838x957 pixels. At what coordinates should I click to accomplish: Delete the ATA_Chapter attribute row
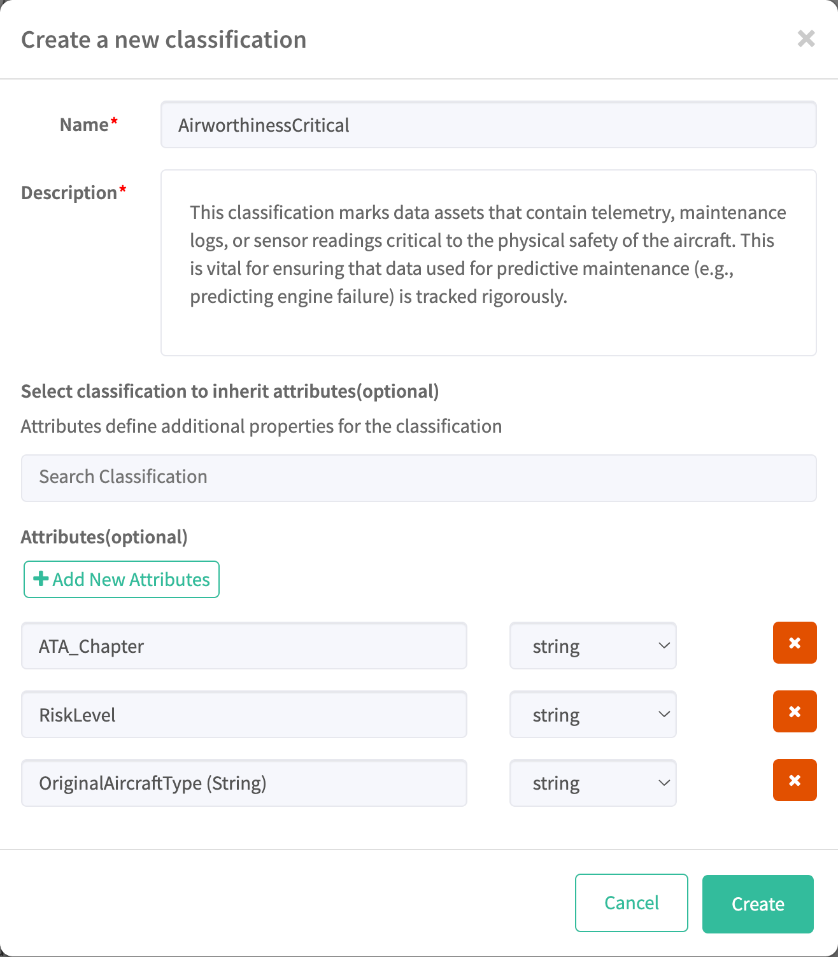(x=794, y=643)
